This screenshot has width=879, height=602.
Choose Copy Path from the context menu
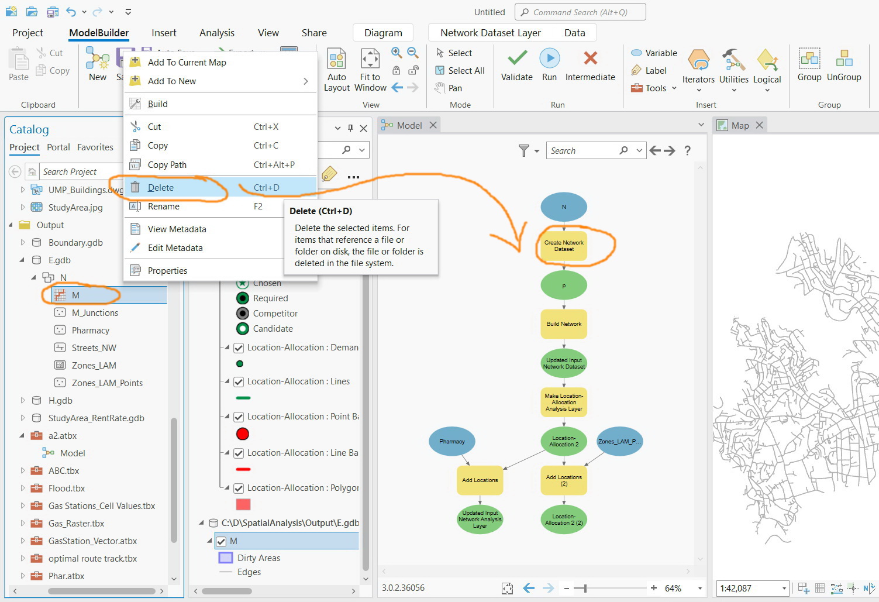(168, 164)
